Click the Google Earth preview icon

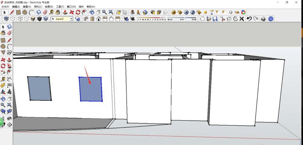(x=145, y=12)
